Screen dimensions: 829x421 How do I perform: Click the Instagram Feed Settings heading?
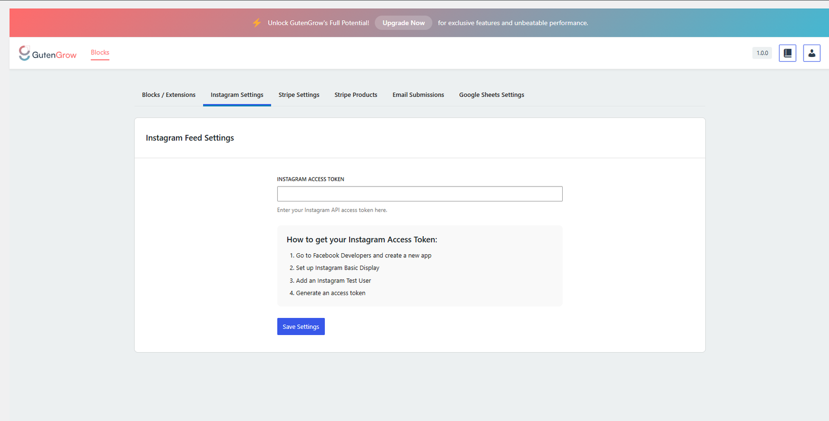190,138
